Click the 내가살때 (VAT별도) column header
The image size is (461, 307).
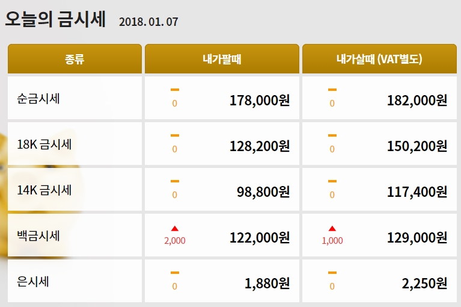[x=379, y=59]
